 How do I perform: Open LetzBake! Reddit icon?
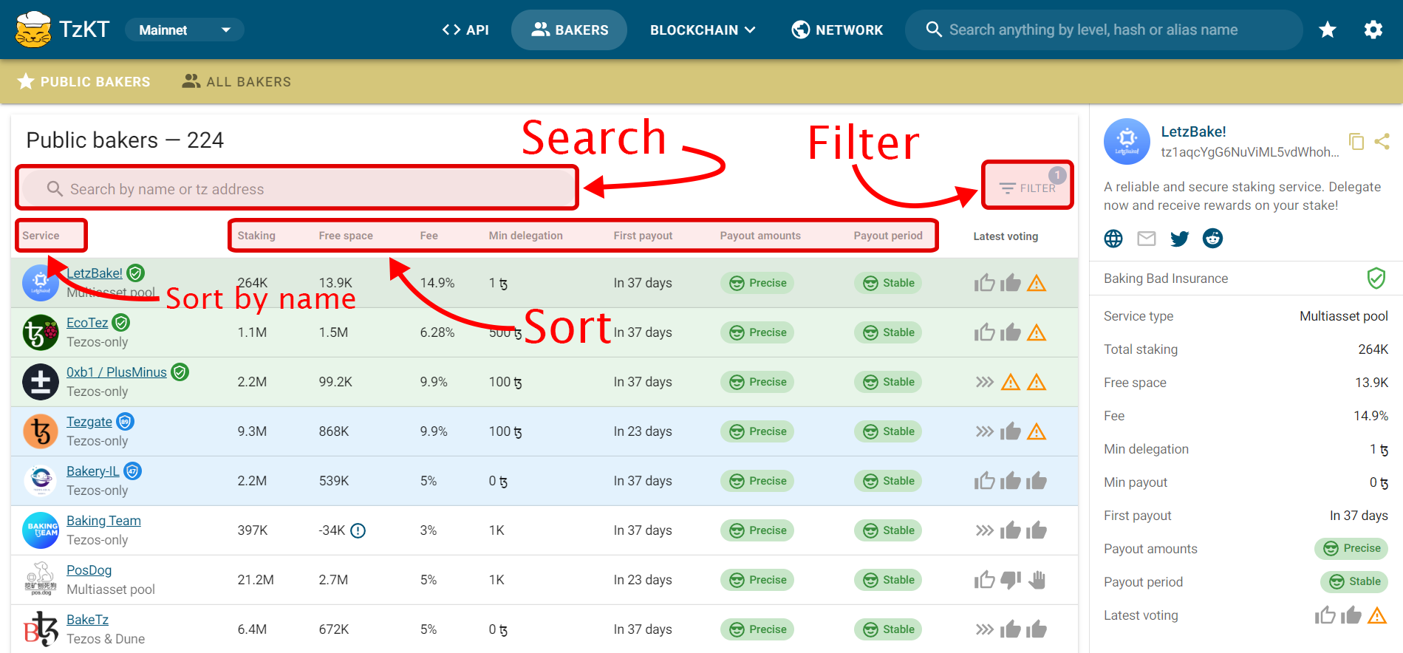coord(1213,239)
